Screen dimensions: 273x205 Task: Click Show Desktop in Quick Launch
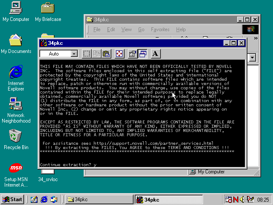tap(34, 199)
